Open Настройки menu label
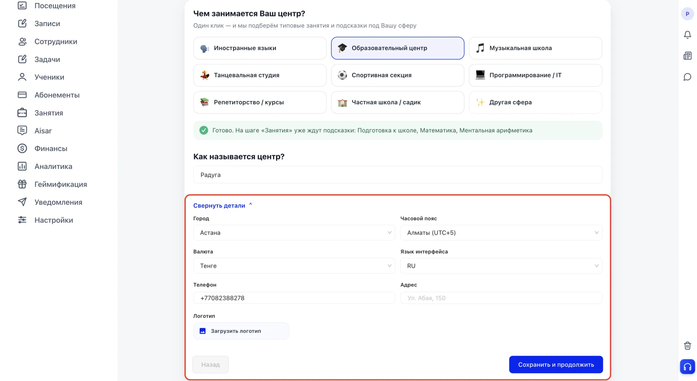Image resolution: width=697 pixels, height=381 pixels. tap(54, 220)
